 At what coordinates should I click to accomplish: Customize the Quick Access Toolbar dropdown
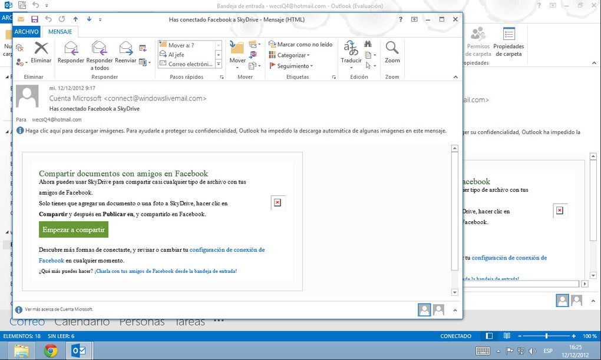click(x=100, y=19)
